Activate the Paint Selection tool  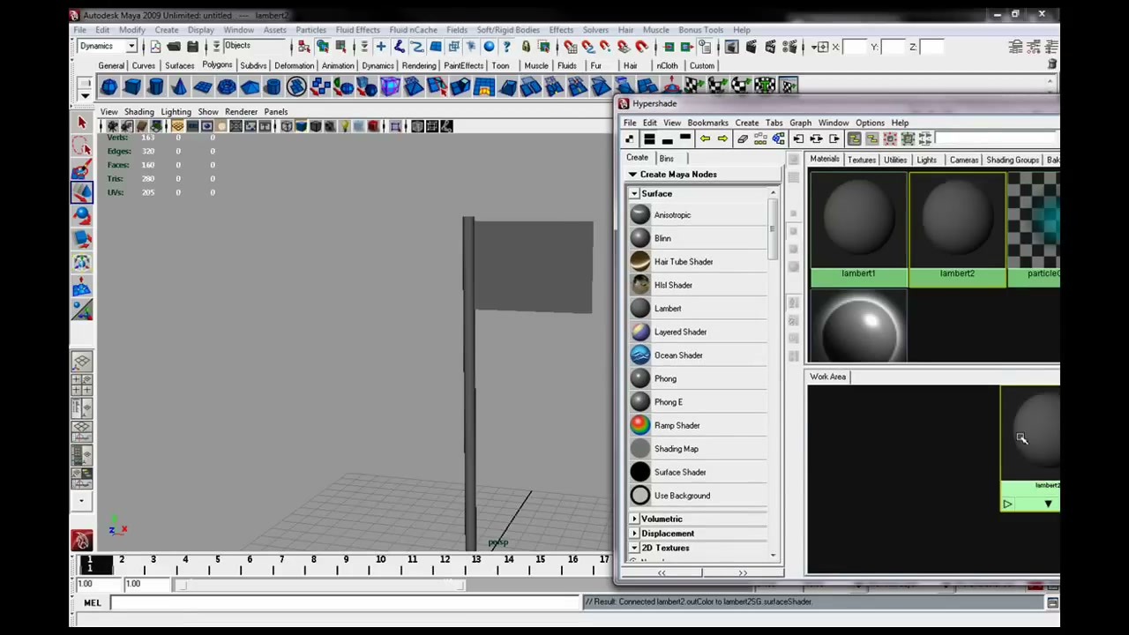coord(82,169)
